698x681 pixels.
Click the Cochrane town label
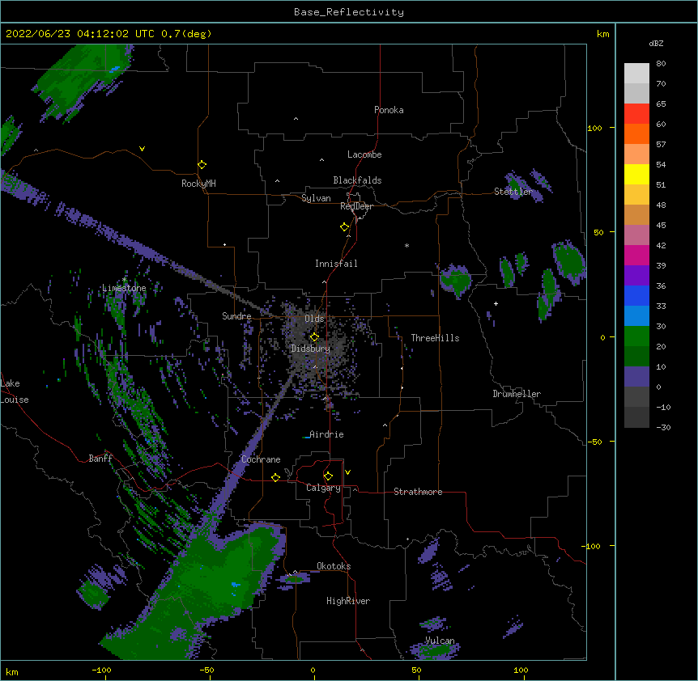tap(261, 459)
